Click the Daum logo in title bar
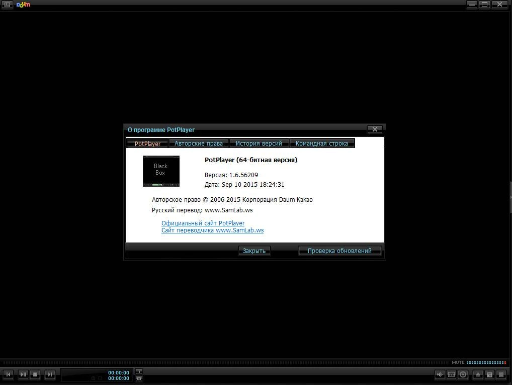The width and height of the screenshot is (512, 385). point(23,5)
